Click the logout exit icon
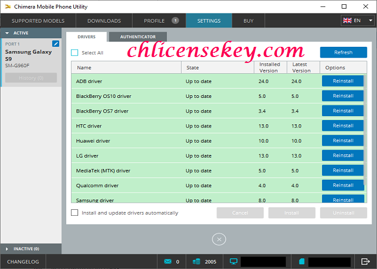377x269 pixels. [x=366, y=261]
